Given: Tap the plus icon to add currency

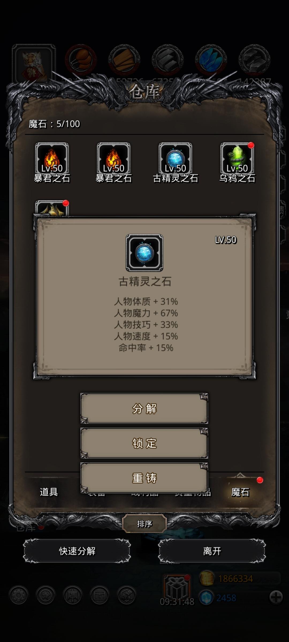Looking at the screenshot, I should point(276,597).
